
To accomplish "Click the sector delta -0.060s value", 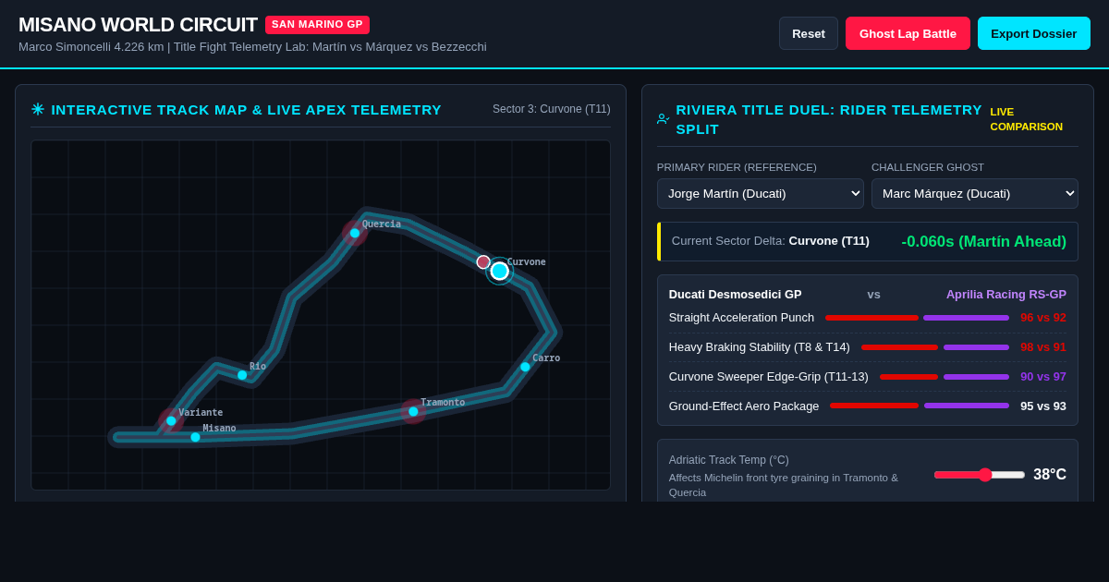I will (x=983, y=242).
